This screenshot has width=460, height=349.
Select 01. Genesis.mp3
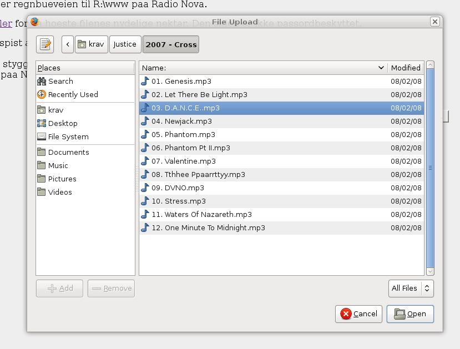[x=282, y=81]
